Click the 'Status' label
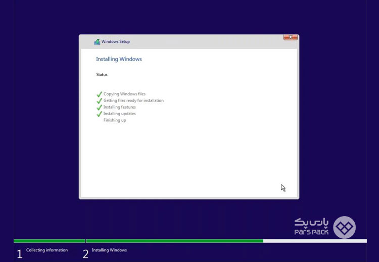Image resolution: width=379 pixels, height=262 pixels. point(102,75)
